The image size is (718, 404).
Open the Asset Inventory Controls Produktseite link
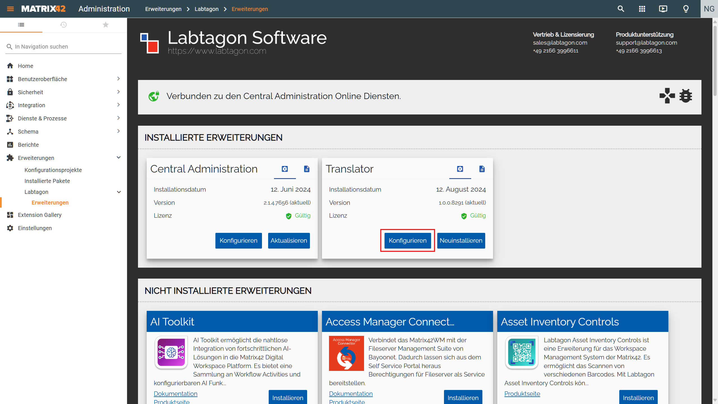coord(522,394)
